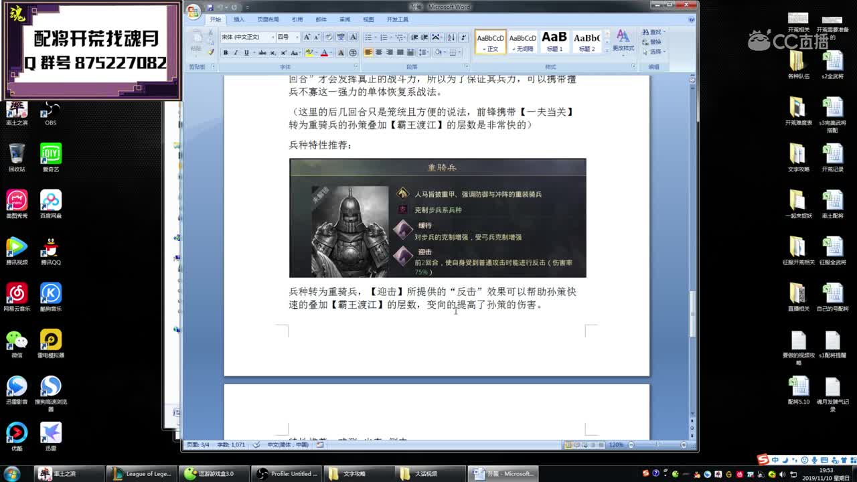Click the proofing check icon in the status bar
This screenshot has width=857, height=482.
pos(256,445)
